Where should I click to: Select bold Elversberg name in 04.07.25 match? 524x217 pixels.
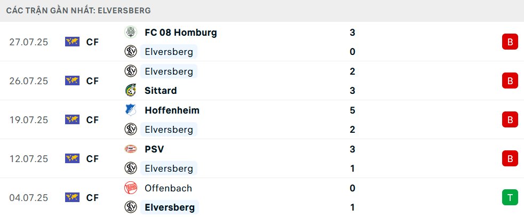(x=170, y=207)
